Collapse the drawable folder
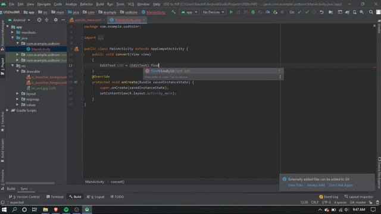This screenshot has width=381, height=214. click(17, 71)
